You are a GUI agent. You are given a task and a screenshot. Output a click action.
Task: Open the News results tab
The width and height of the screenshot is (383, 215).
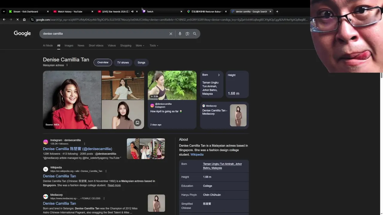81,46
